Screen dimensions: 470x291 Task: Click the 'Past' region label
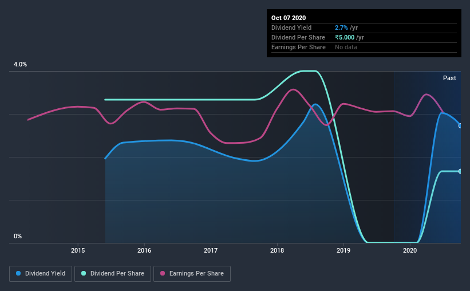(449, 78)
